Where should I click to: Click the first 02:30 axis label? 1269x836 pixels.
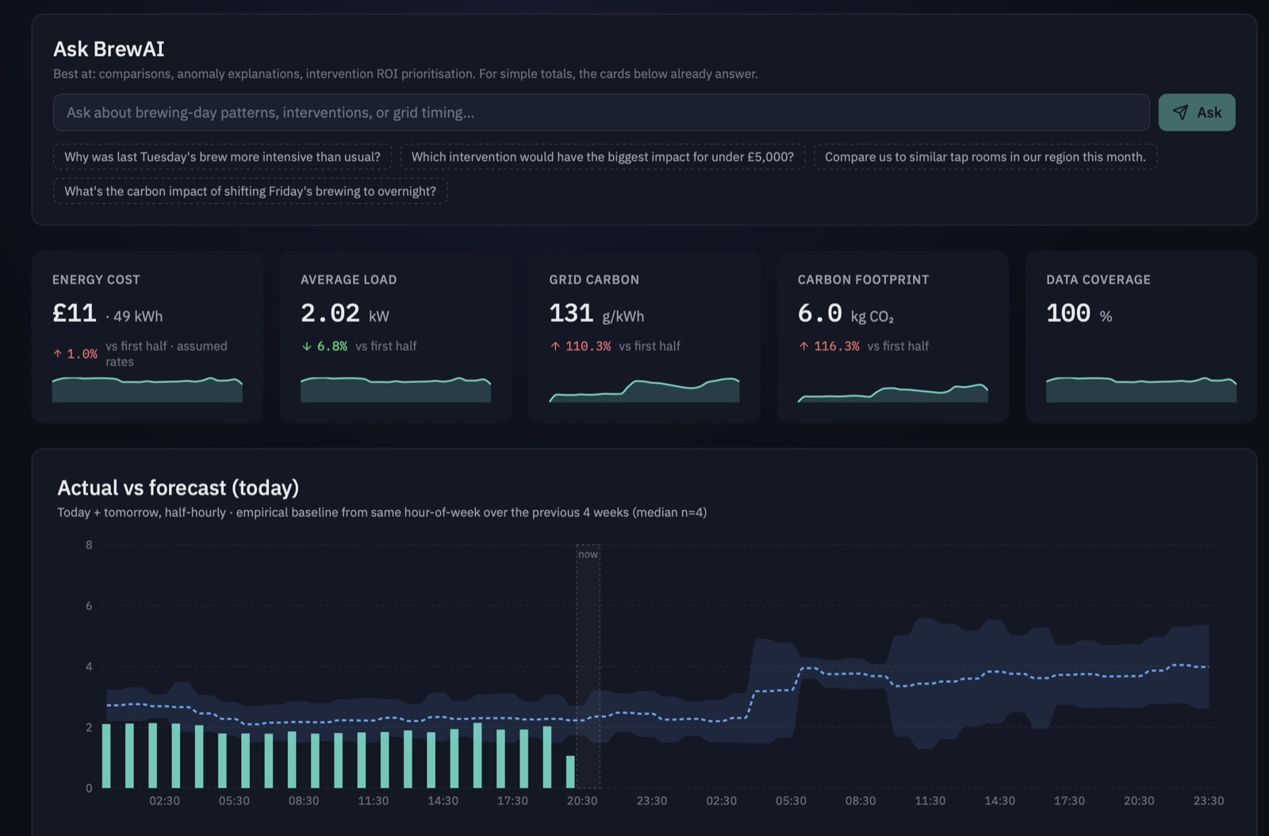click(x=164, y=801)
